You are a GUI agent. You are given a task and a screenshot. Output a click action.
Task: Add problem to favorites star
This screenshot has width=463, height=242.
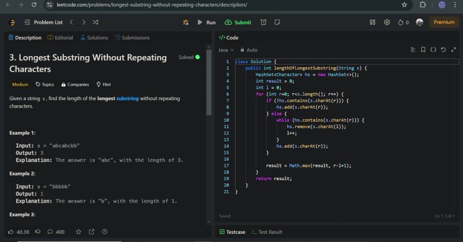[79, 232]
